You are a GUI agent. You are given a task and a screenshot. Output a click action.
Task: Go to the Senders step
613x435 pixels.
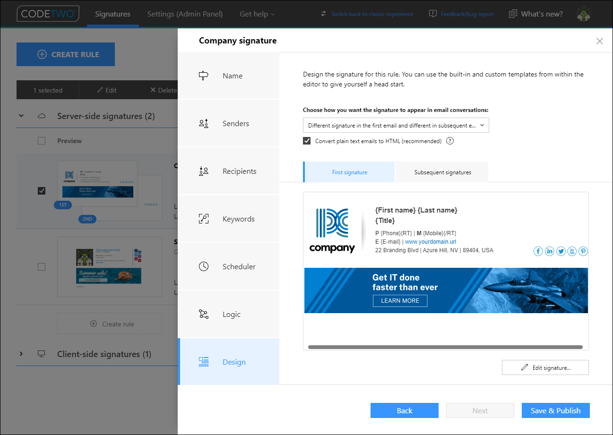(x=228, y=123)
